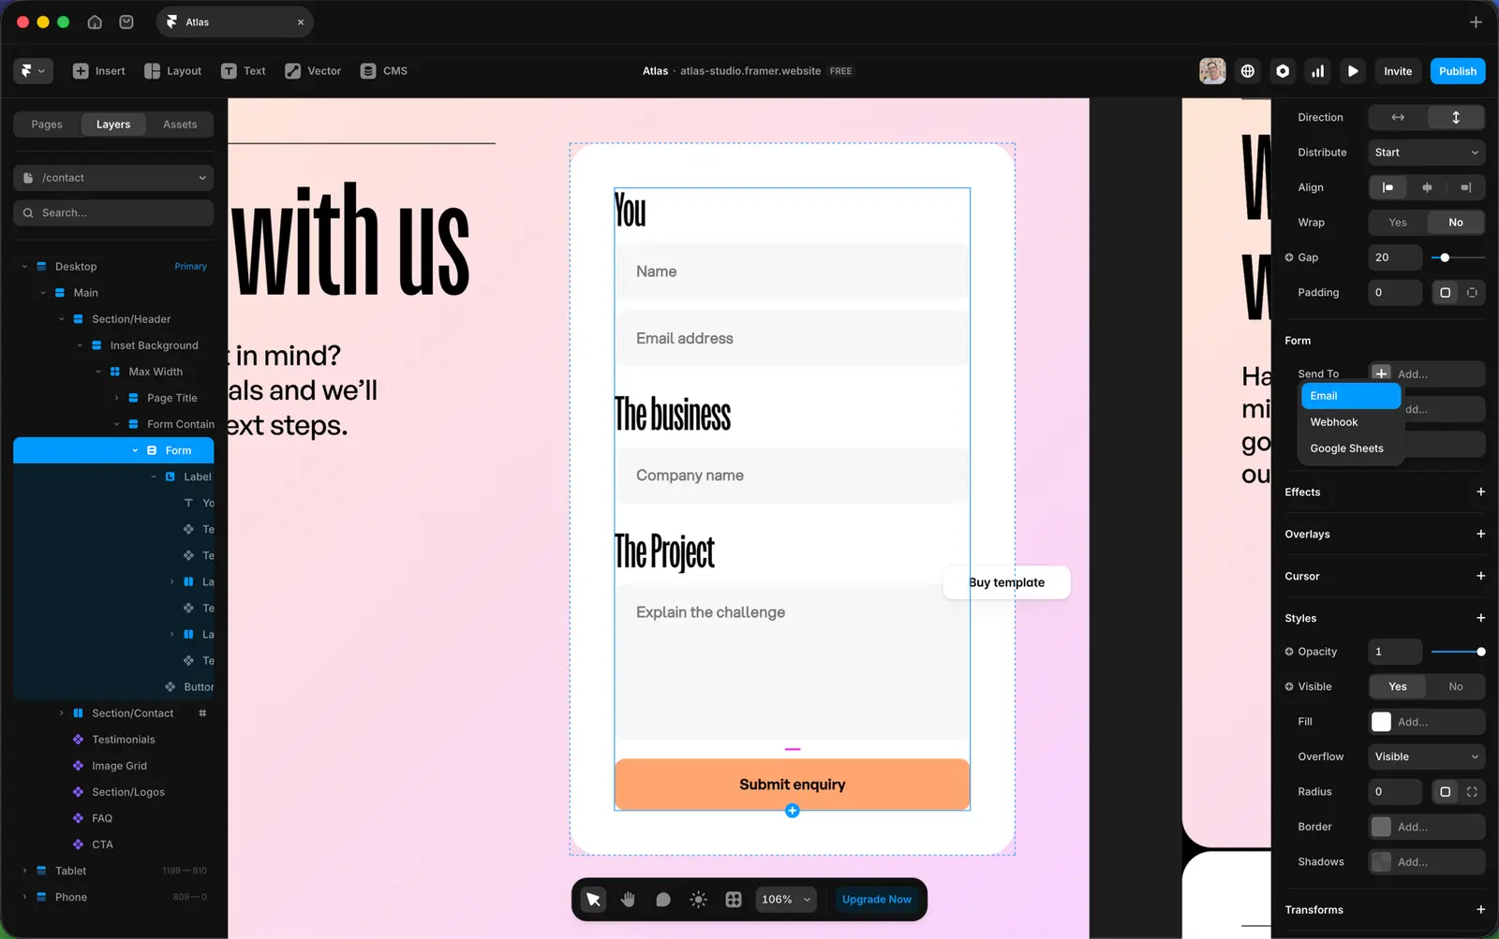Screen dimensions: 1499x939
Task: Open the zoom 106% dropdown
Action: [786, 900]
